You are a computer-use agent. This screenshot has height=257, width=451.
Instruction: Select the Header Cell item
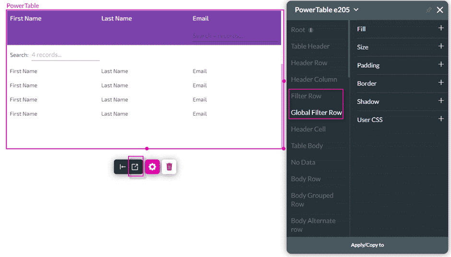pyautogui.click(x=308, y=129)
